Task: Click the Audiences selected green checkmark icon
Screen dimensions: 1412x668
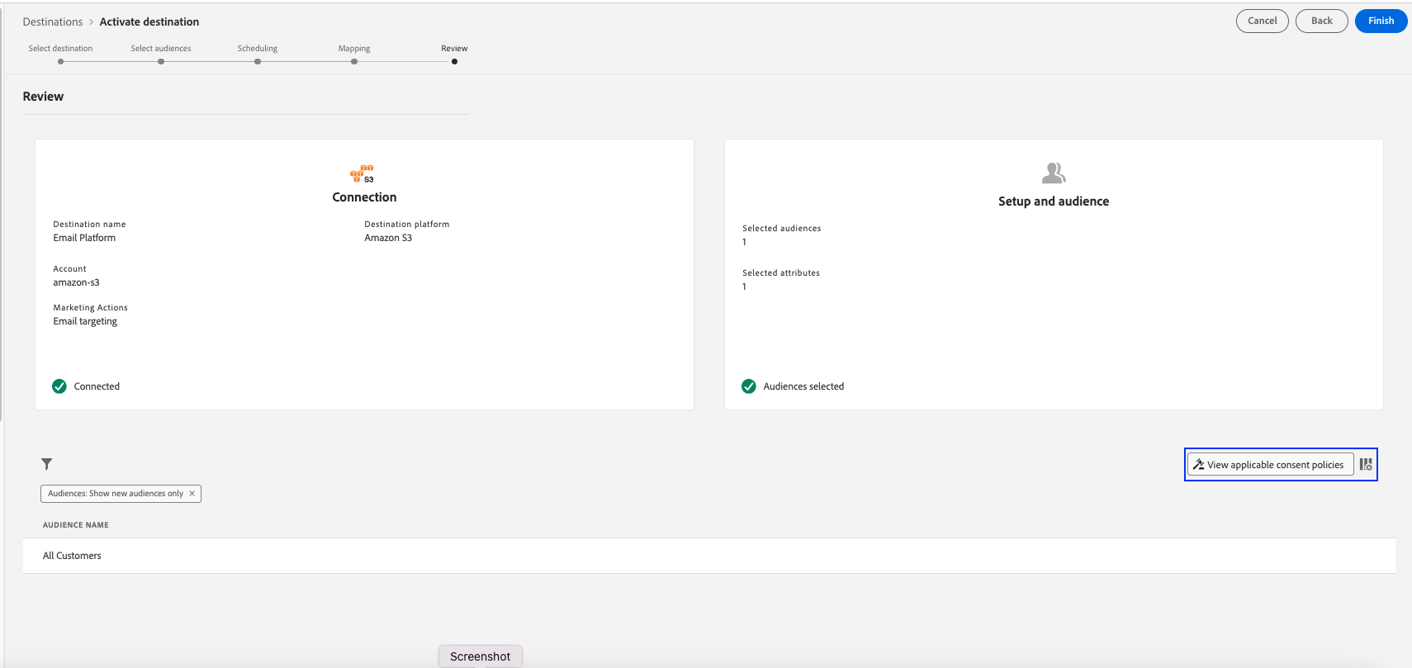Action: click(x=749, y=386)
